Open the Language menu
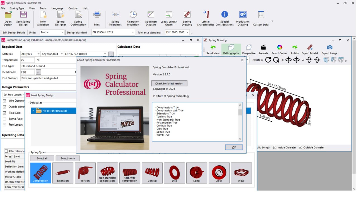357x201 pixels. 57,8
